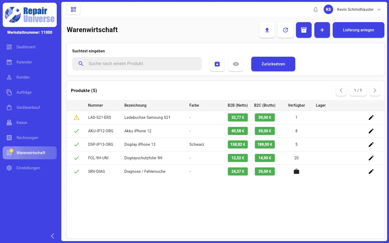Navigate to Kunden
The image size is (389, 243).
tap(30, 77)
